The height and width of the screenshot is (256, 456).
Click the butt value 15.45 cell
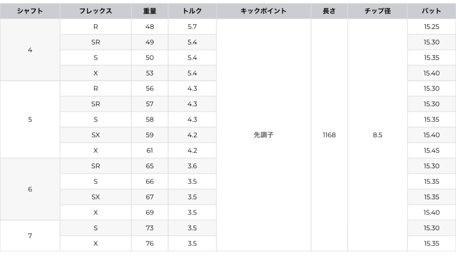point(432,150)
